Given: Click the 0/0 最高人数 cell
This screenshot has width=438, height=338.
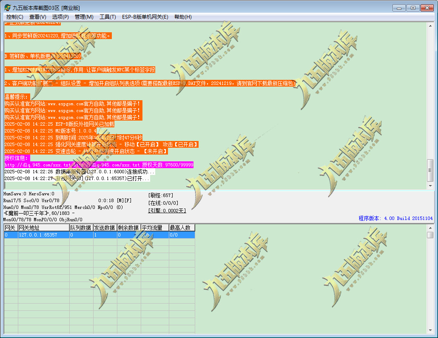Looking at the screenshot, I should (x=182, y=235).
